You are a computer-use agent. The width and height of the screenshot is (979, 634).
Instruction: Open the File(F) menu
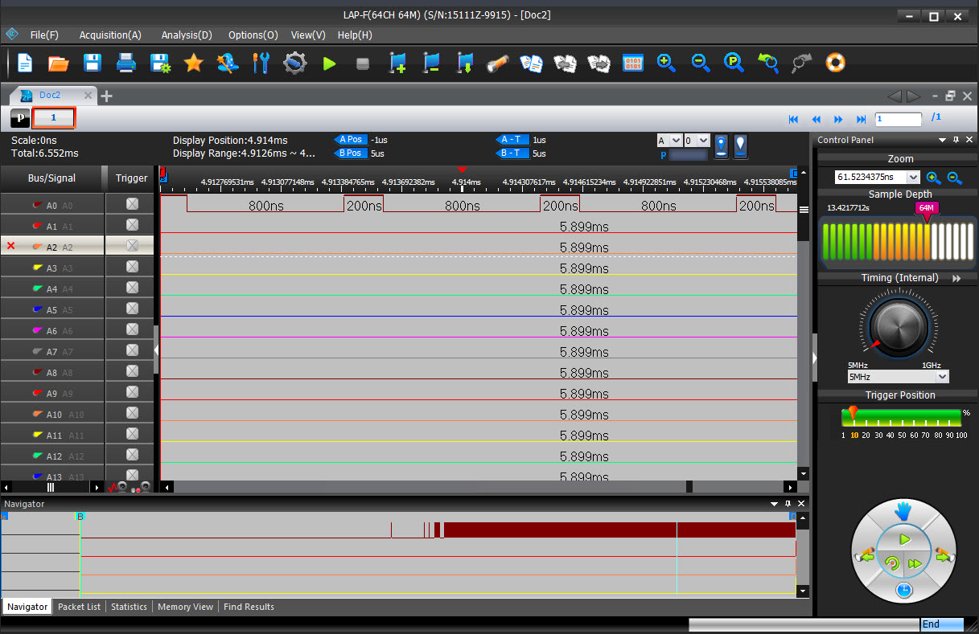(44, 35)
